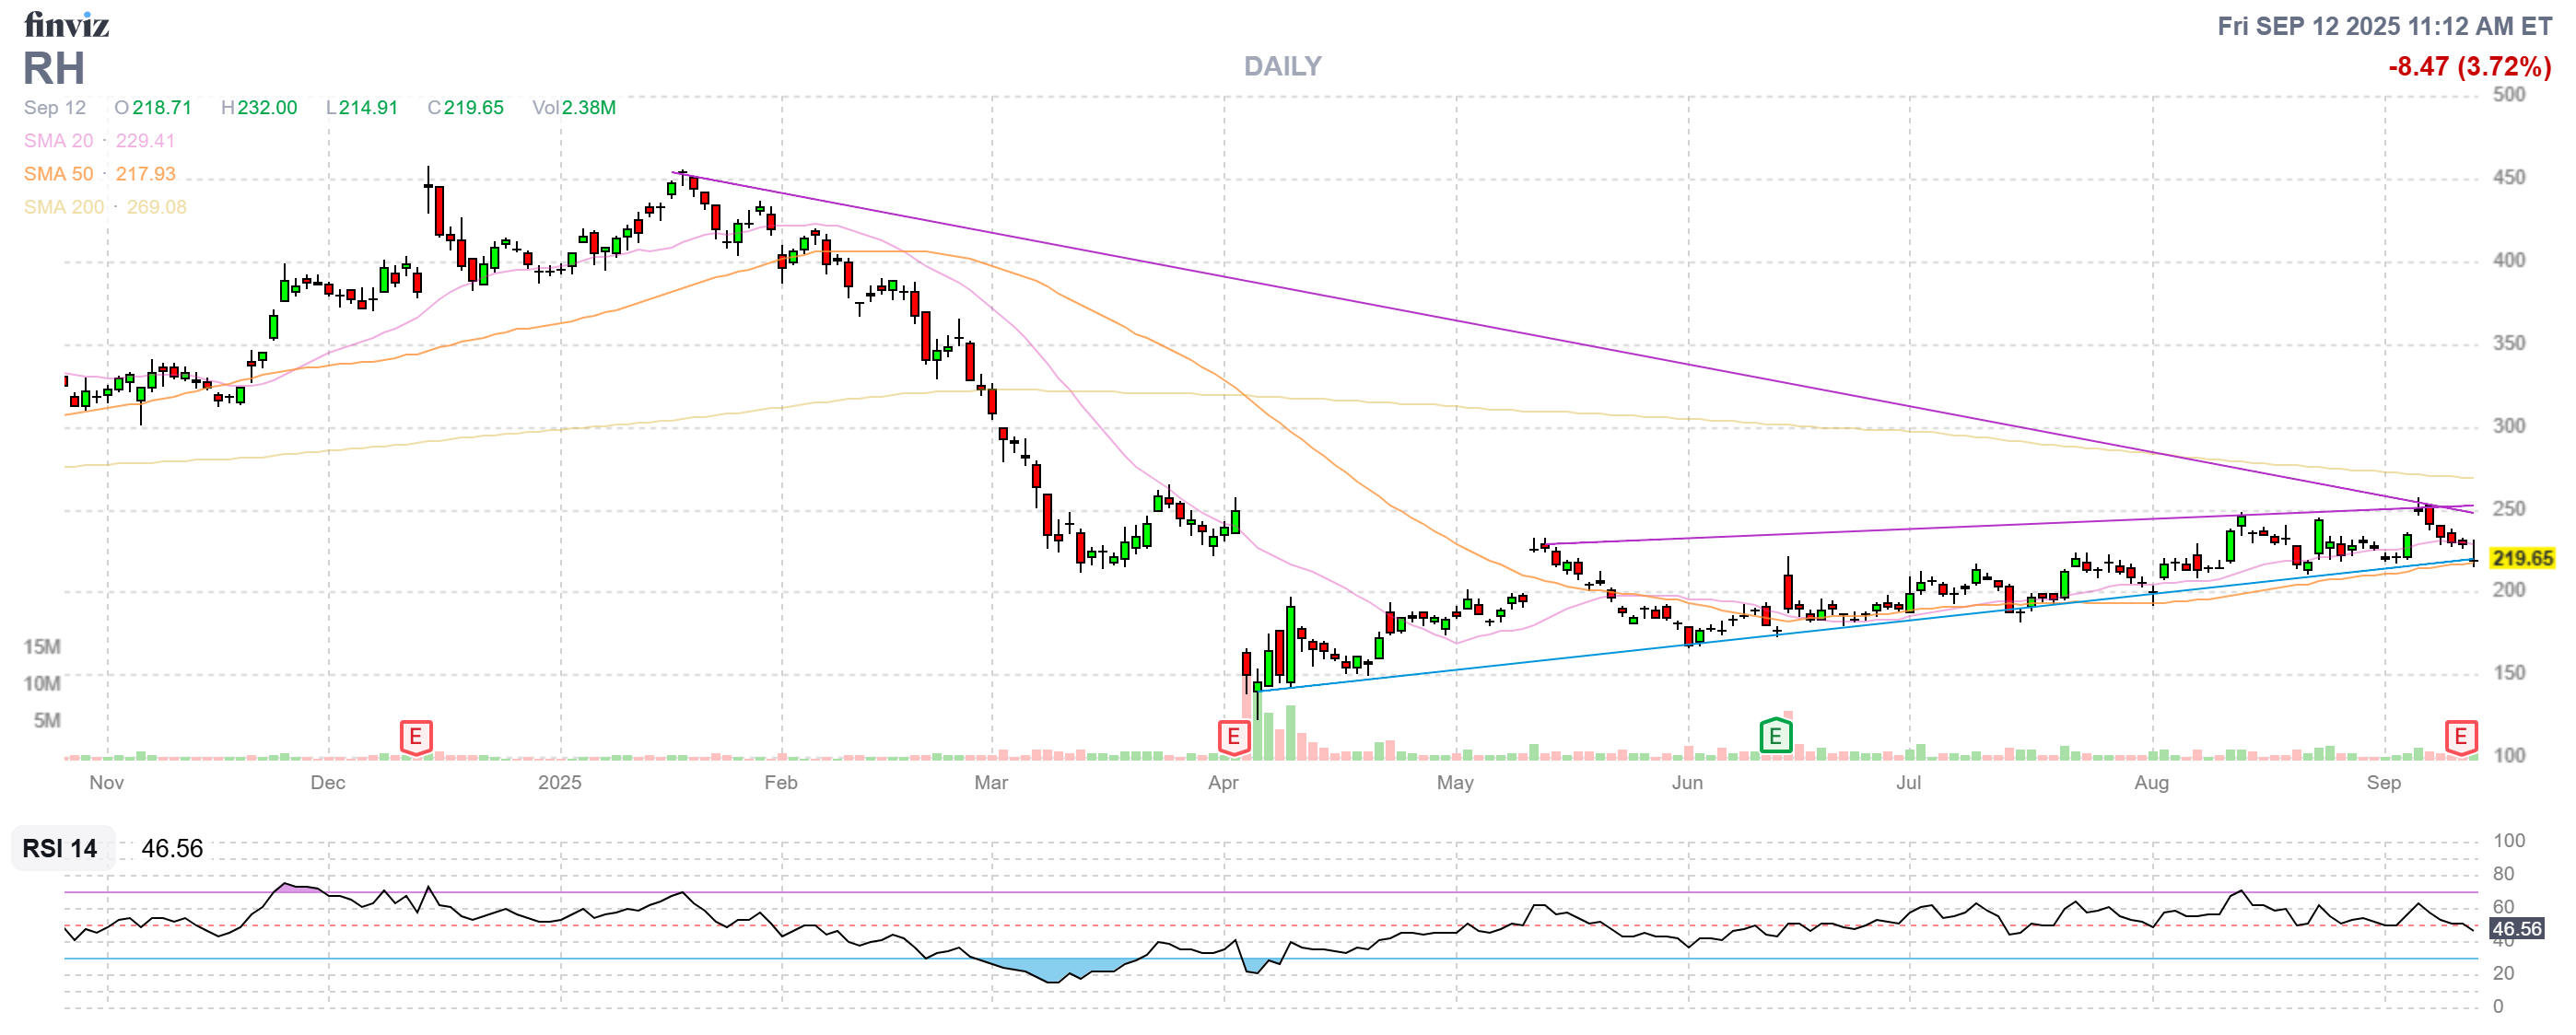Toggle the SMA 50 legend entry
This screenshot has height=1035, width=2576.
click(x=59, y=174)
